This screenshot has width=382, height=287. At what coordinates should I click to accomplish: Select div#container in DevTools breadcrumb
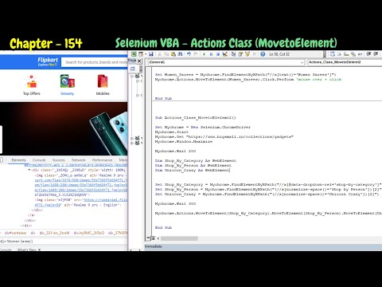[x=15, y=233]
